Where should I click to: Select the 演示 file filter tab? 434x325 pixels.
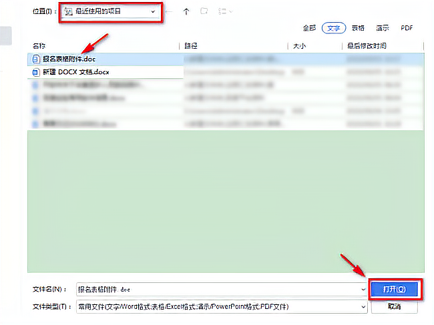382,28
